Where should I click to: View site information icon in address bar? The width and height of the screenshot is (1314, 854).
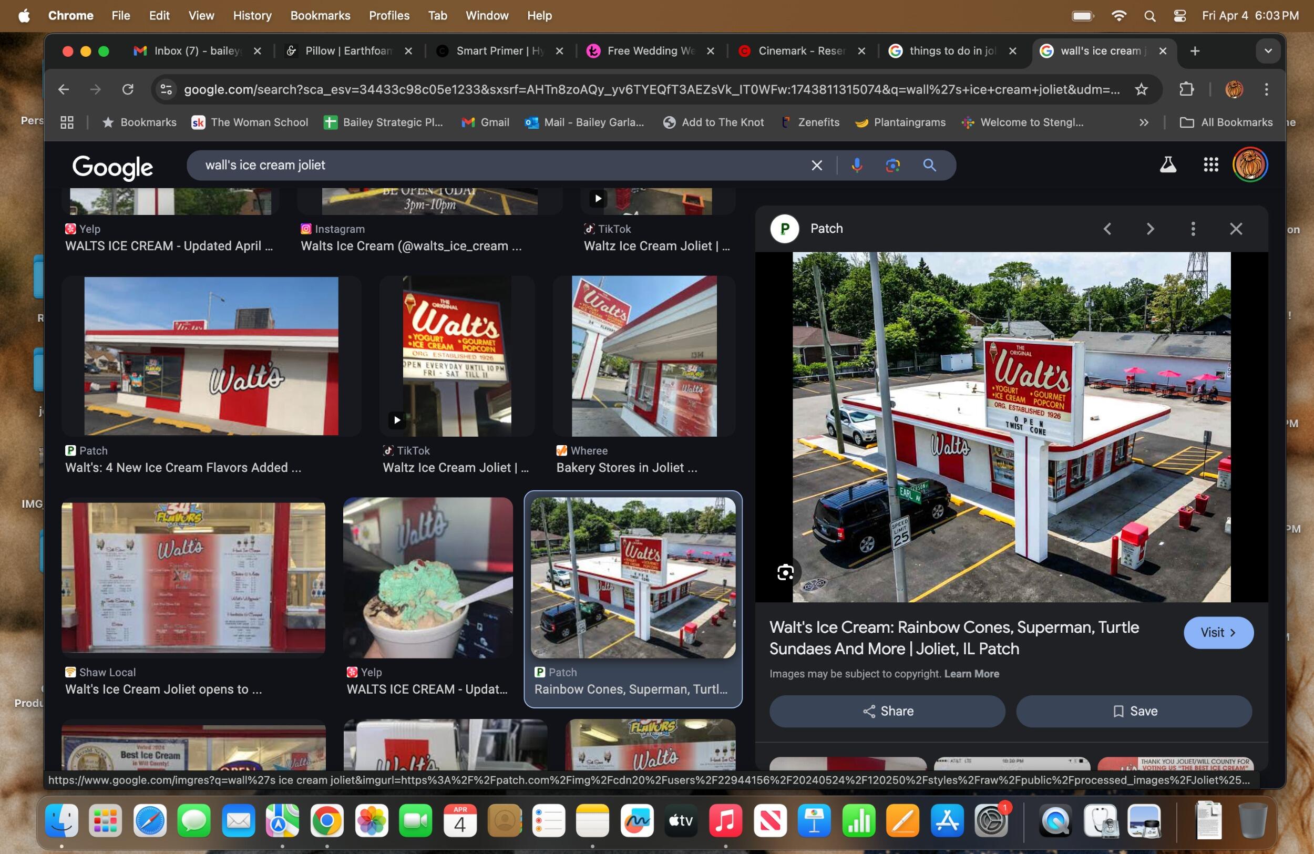(166, 89)
